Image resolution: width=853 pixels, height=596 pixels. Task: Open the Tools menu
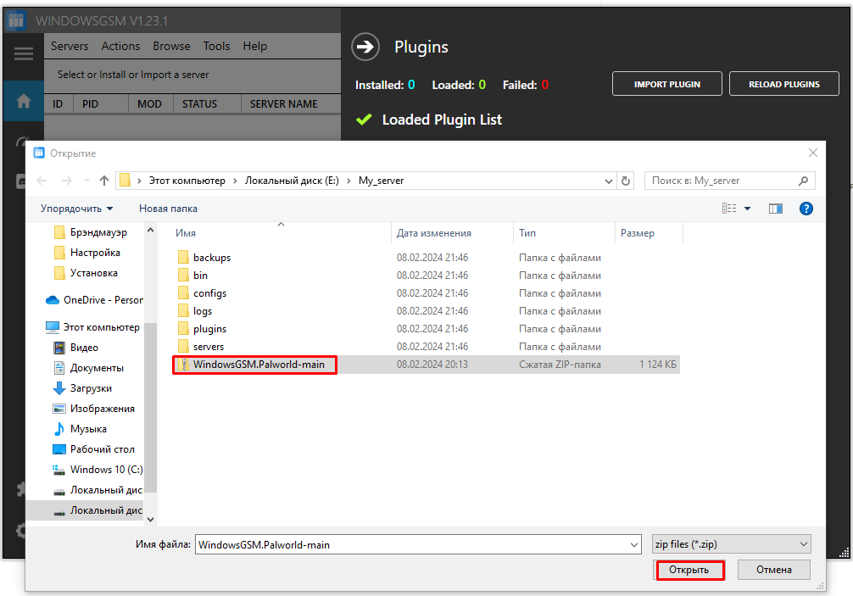click(216, 47)
